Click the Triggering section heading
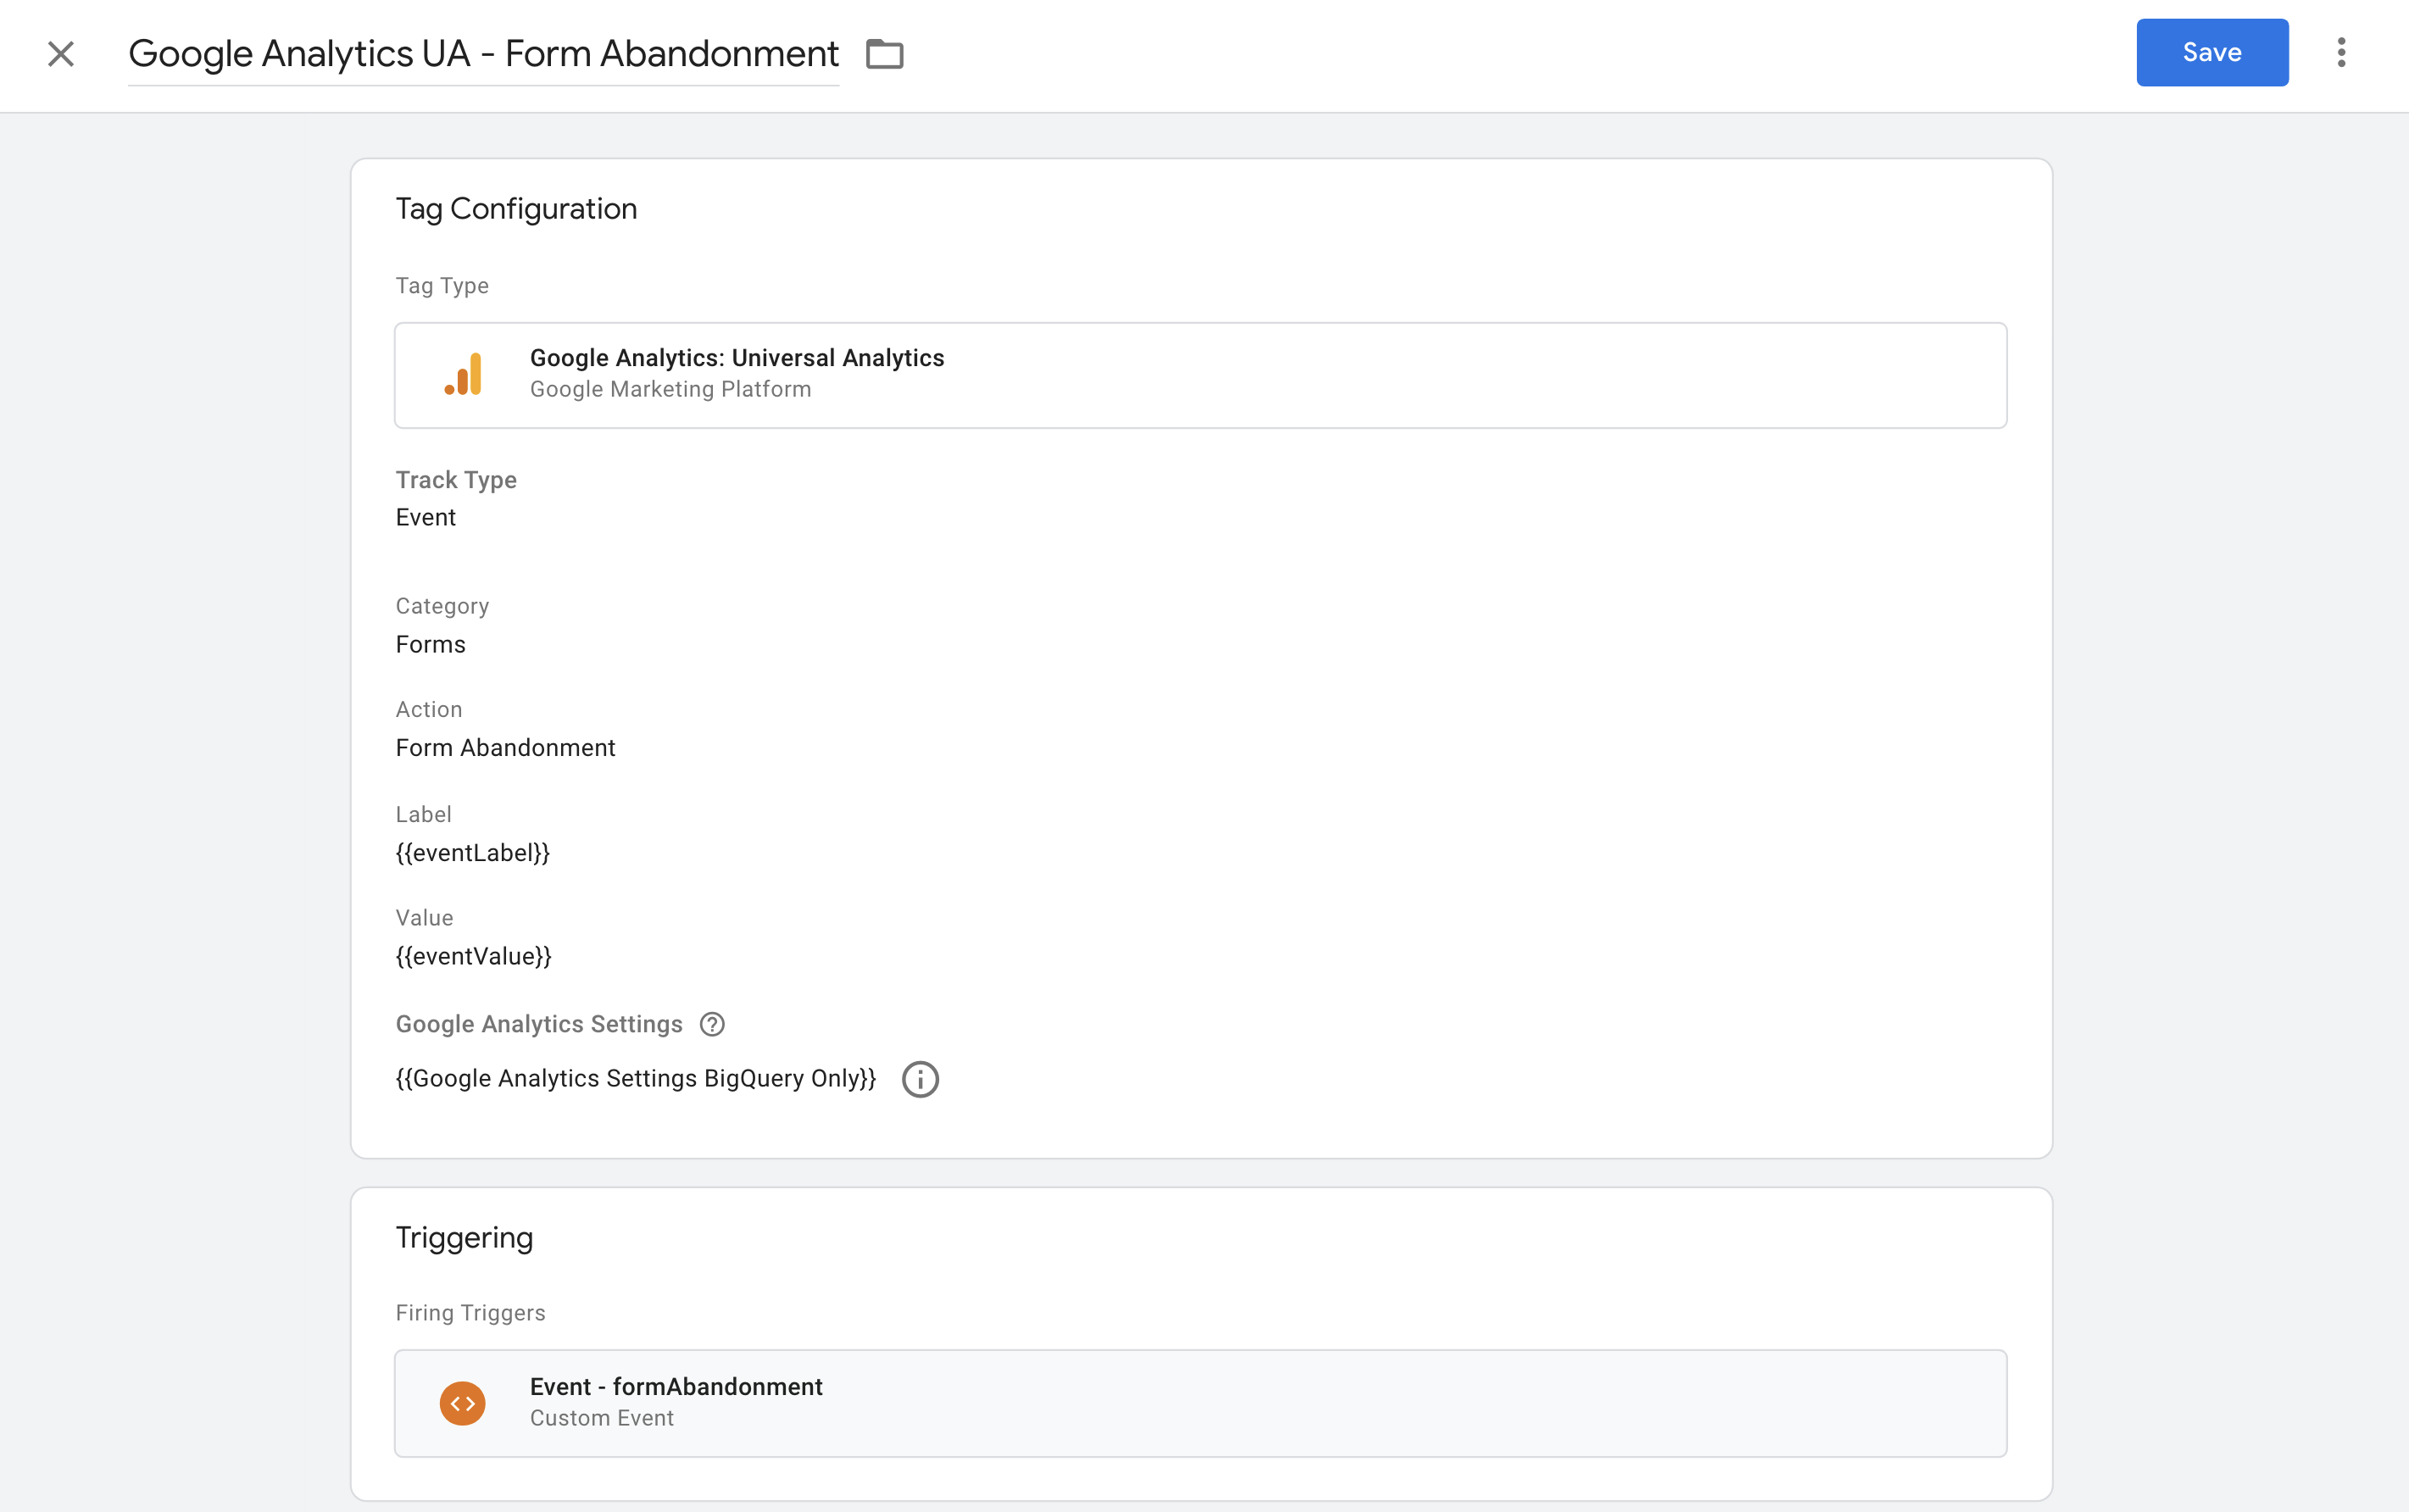This screenshot has height=1512, width=2409. 464,1237
